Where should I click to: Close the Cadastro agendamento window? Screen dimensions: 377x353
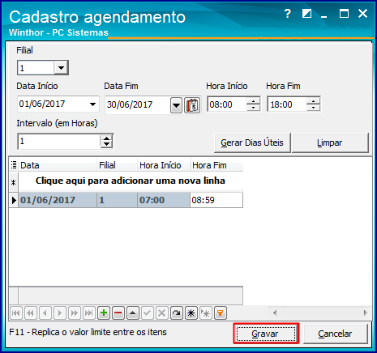point(362,13)
